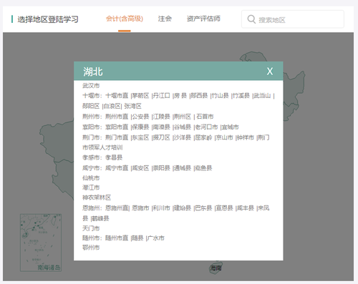Select 随县 under 随州市
The image size is (358, 284).
pyautogui.click(x=137, y=238)
